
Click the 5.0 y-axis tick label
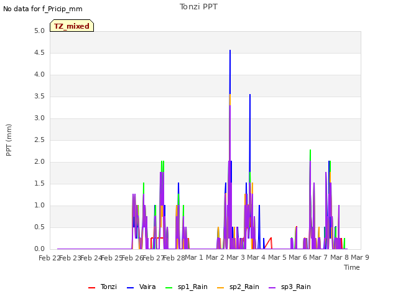point(39,31)
